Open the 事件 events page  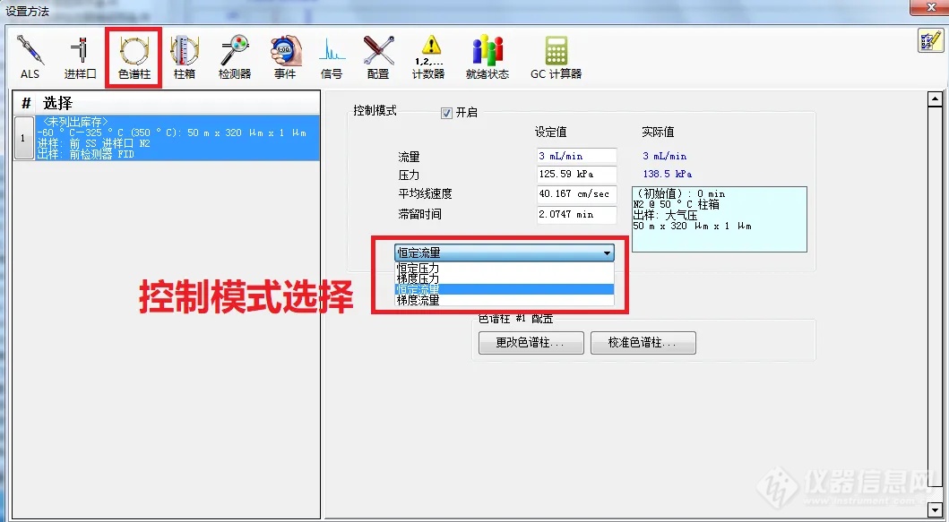tap(285, 57)
